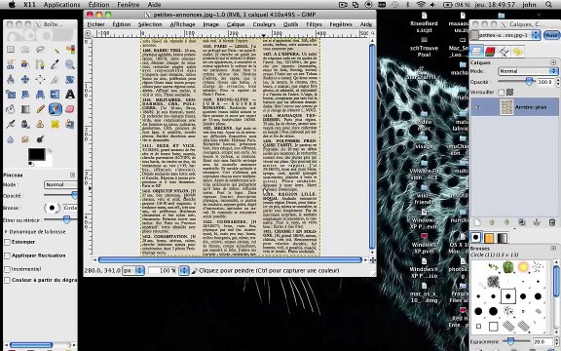Viewport: 561px width, 351px height.
Task: Select the Perspective tool
Action: coord(40,95)
